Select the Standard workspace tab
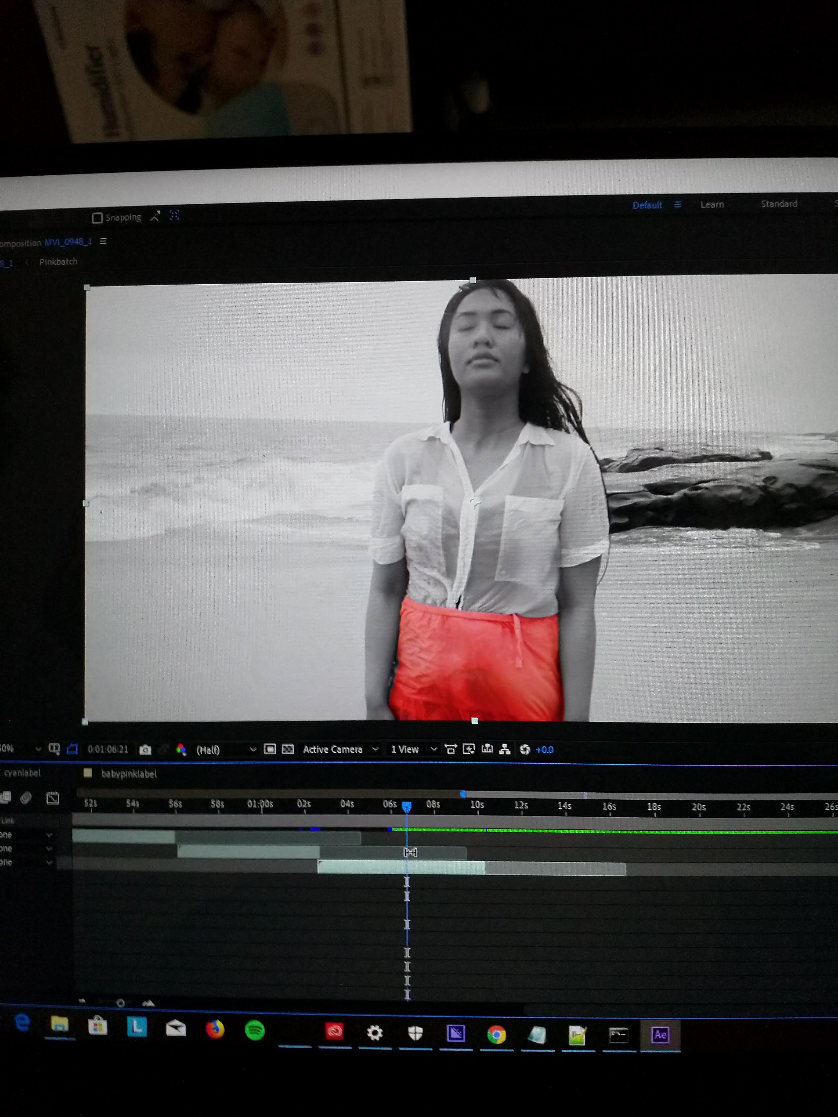This screenshot has width=838, height=1117. point(778,204)
